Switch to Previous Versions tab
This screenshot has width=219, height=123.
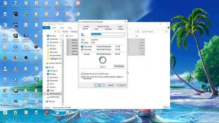[x=103, y=26]
